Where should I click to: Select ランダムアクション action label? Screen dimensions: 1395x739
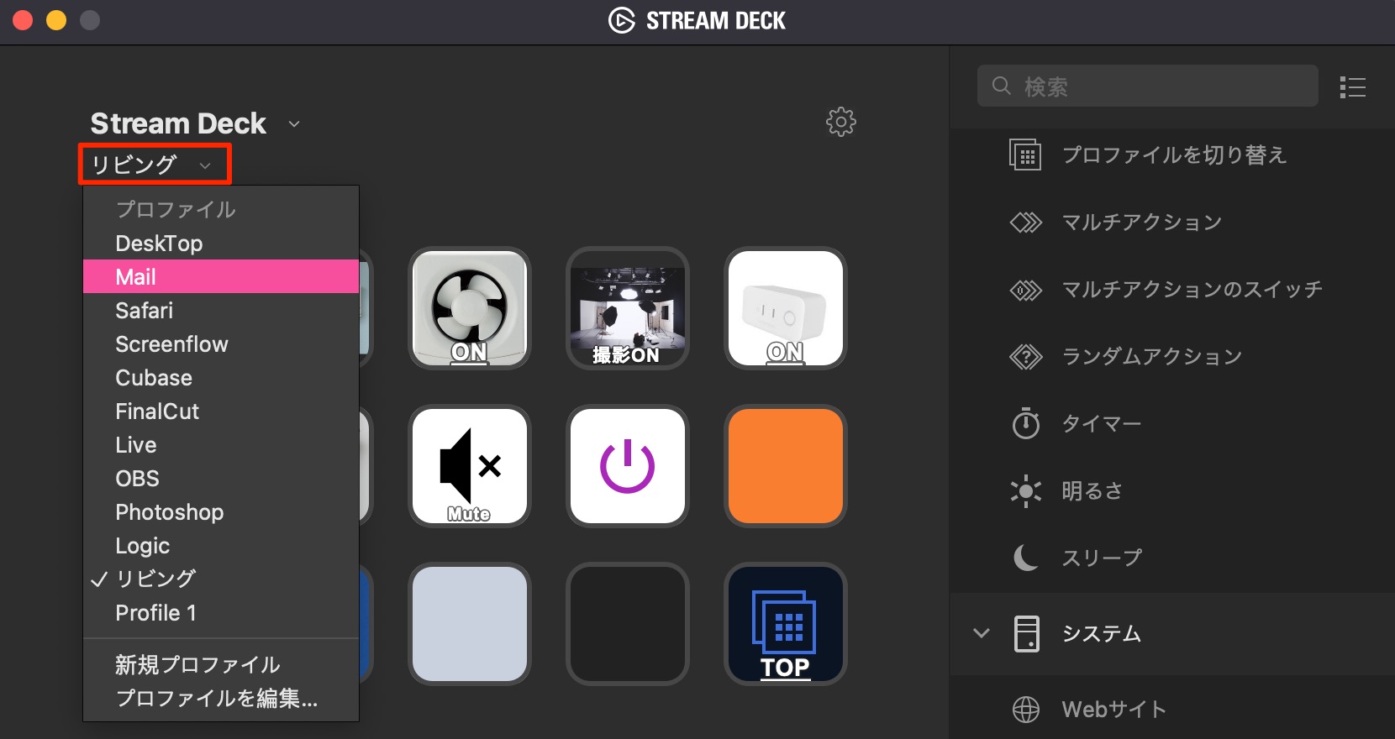(1151, 357)
